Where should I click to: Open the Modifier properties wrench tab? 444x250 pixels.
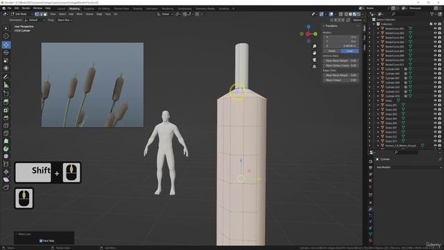point(370,209)
